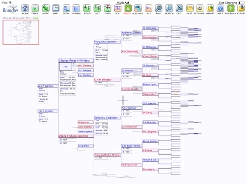Click the E A Bowes-Lyon node

[x=132, y=89]
